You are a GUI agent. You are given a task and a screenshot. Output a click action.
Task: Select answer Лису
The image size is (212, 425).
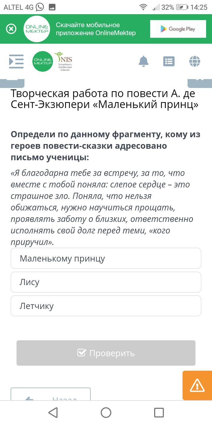coord(106,282)
